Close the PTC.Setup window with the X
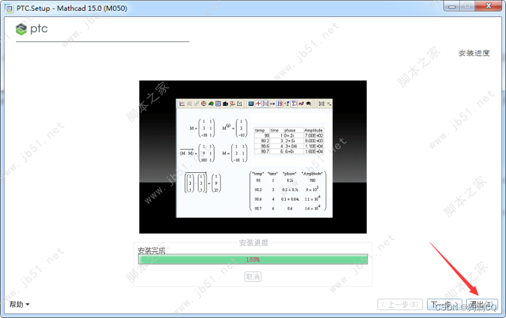This screenshot has height=318, width=506. click(x=488, y=6)
